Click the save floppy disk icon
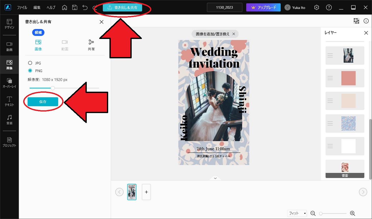 click(x=75, y=7)
